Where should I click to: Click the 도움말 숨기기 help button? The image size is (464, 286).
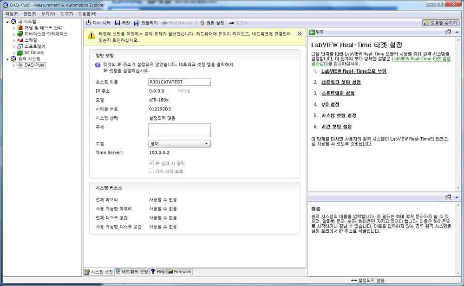coord(441,23)
